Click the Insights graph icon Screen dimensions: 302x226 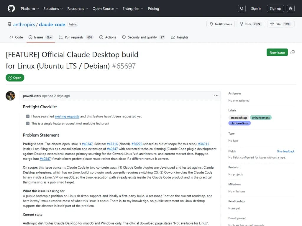pos(173,37)
